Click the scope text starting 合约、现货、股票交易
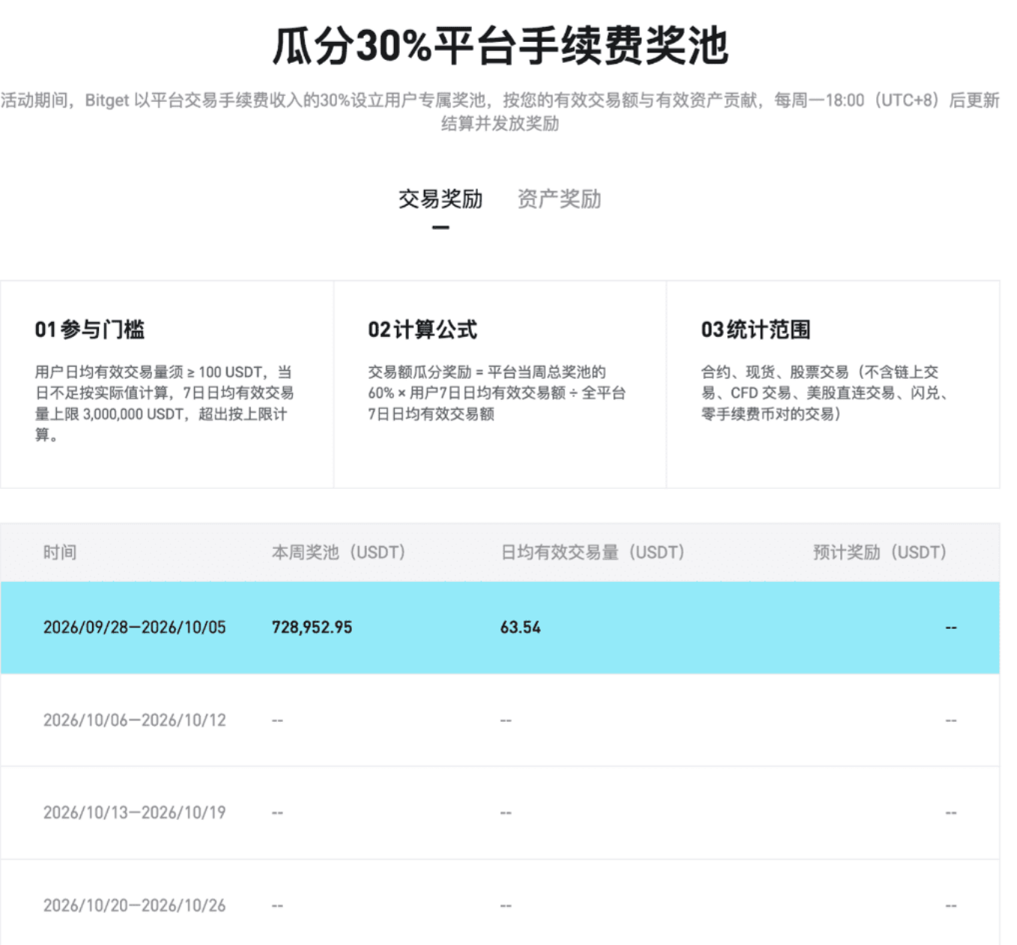Image resolution: width=1017 pixels, height=945 pixels. 826,392
